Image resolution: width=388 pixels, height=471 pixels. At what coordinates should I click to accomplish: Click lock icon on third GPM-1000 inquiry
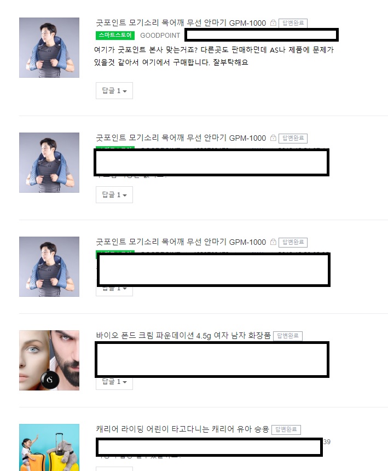pyautogui.click(x=273, y=242)
